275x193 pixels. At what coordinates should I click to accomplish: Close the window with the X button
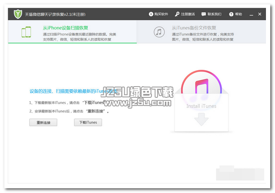260,14
